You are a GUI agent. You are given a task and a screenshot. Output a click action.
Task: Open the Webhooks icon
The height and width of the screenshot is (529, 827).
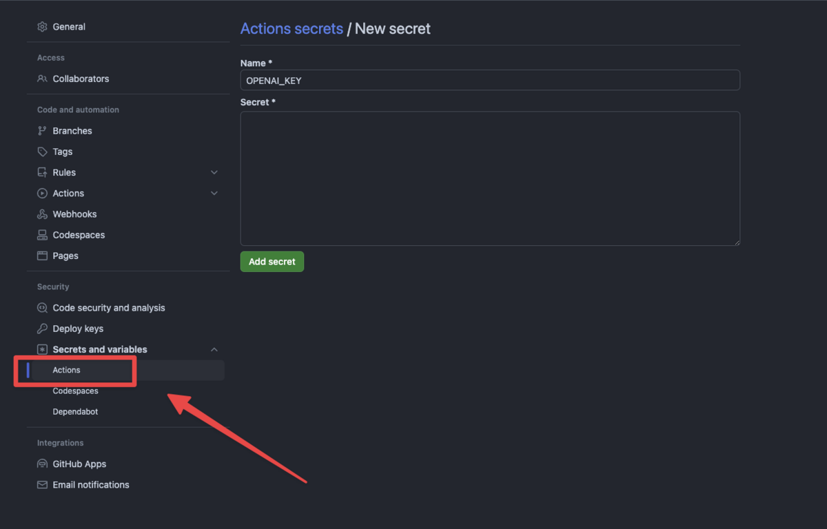(x=42, y=214)
